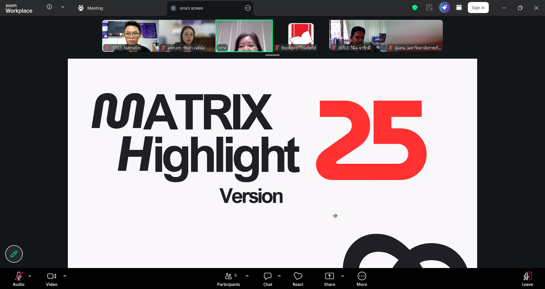Leave the meeting
This screenshot has width=545, height=289.
(527, 279)
